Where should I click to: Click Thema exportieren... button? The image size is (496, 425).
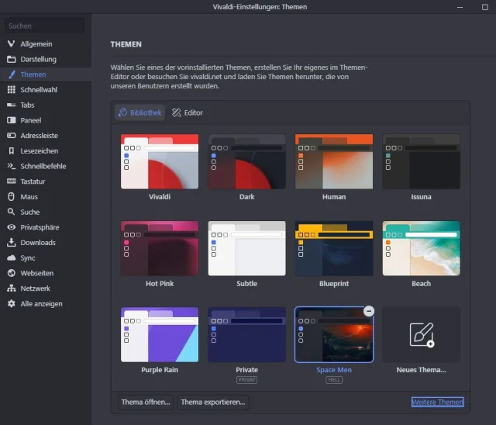tap(213, 403)
